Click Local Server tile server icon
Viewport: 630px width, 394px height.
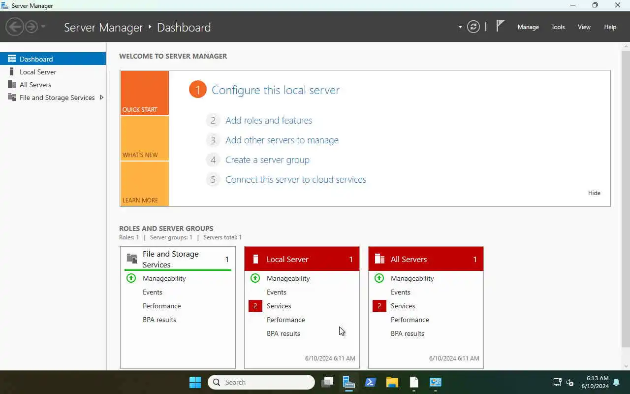point(255,259)
